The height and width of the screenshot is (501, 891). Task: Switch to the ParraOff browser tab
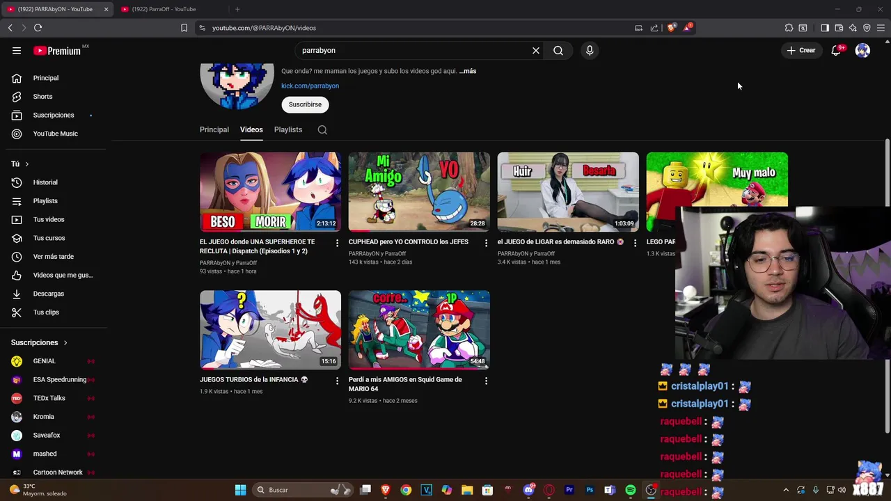[169, 9]
